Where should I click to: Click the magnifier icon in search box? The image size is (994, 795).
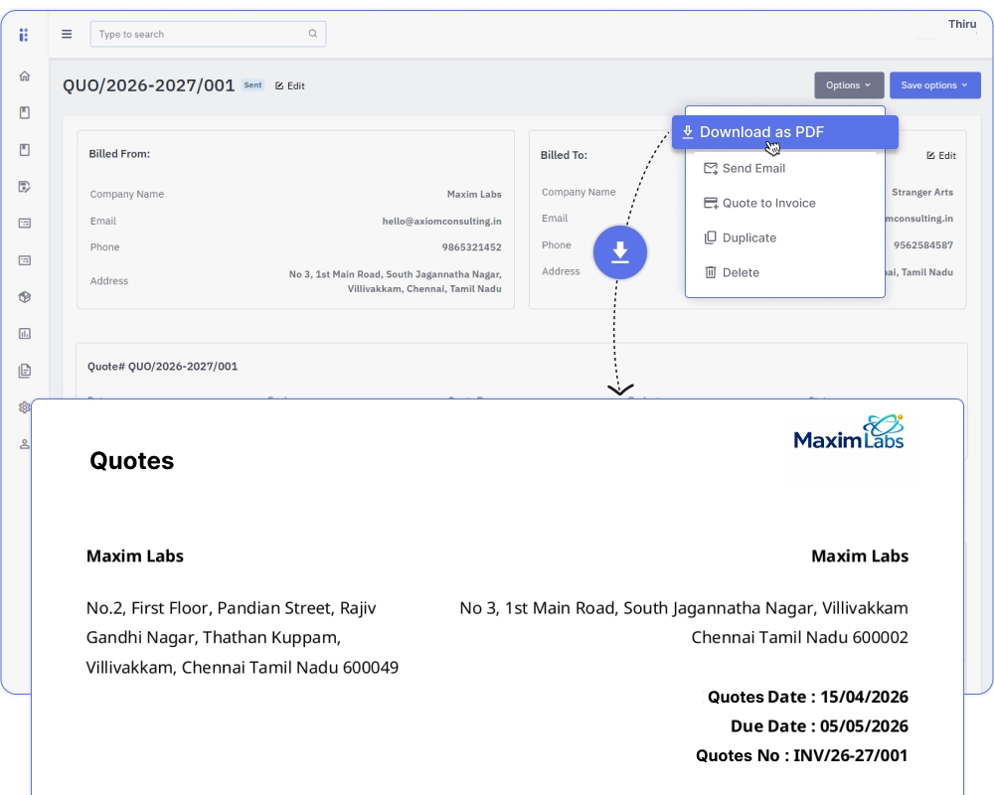point(313,34)
